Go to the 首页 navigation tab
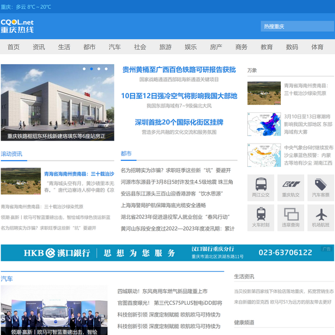This screenshot has width=335, height=335. [x=13, y=47]
